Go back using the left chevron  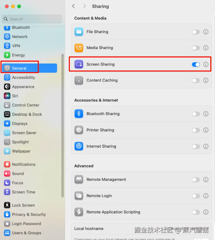pos(73,6)
